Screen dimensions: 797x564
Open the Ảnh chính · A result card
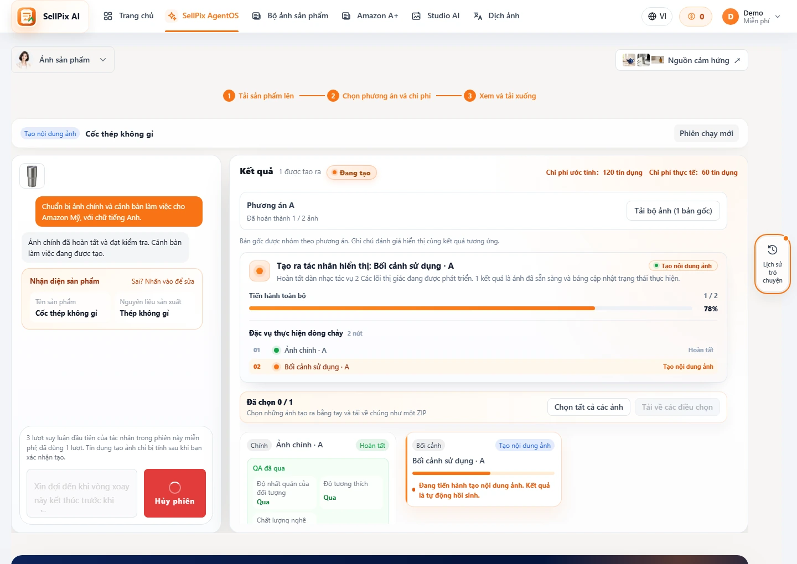click(318, 478)
